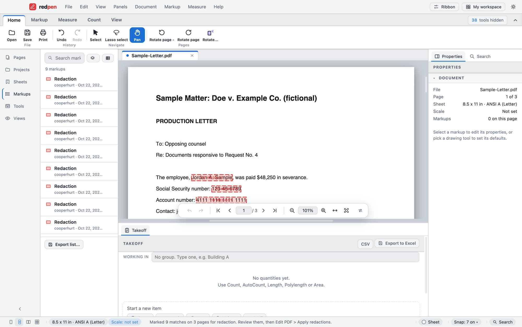Switch to grid thumbnails page layout
This screenshot has width=522, height=327.
(x=37, y=322)
